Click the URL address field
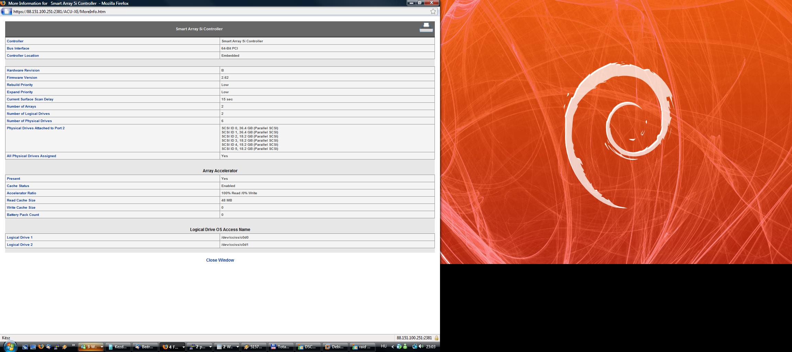Image resolution: width=792 pixels, height=352 pixels. [x=220, y=11]
